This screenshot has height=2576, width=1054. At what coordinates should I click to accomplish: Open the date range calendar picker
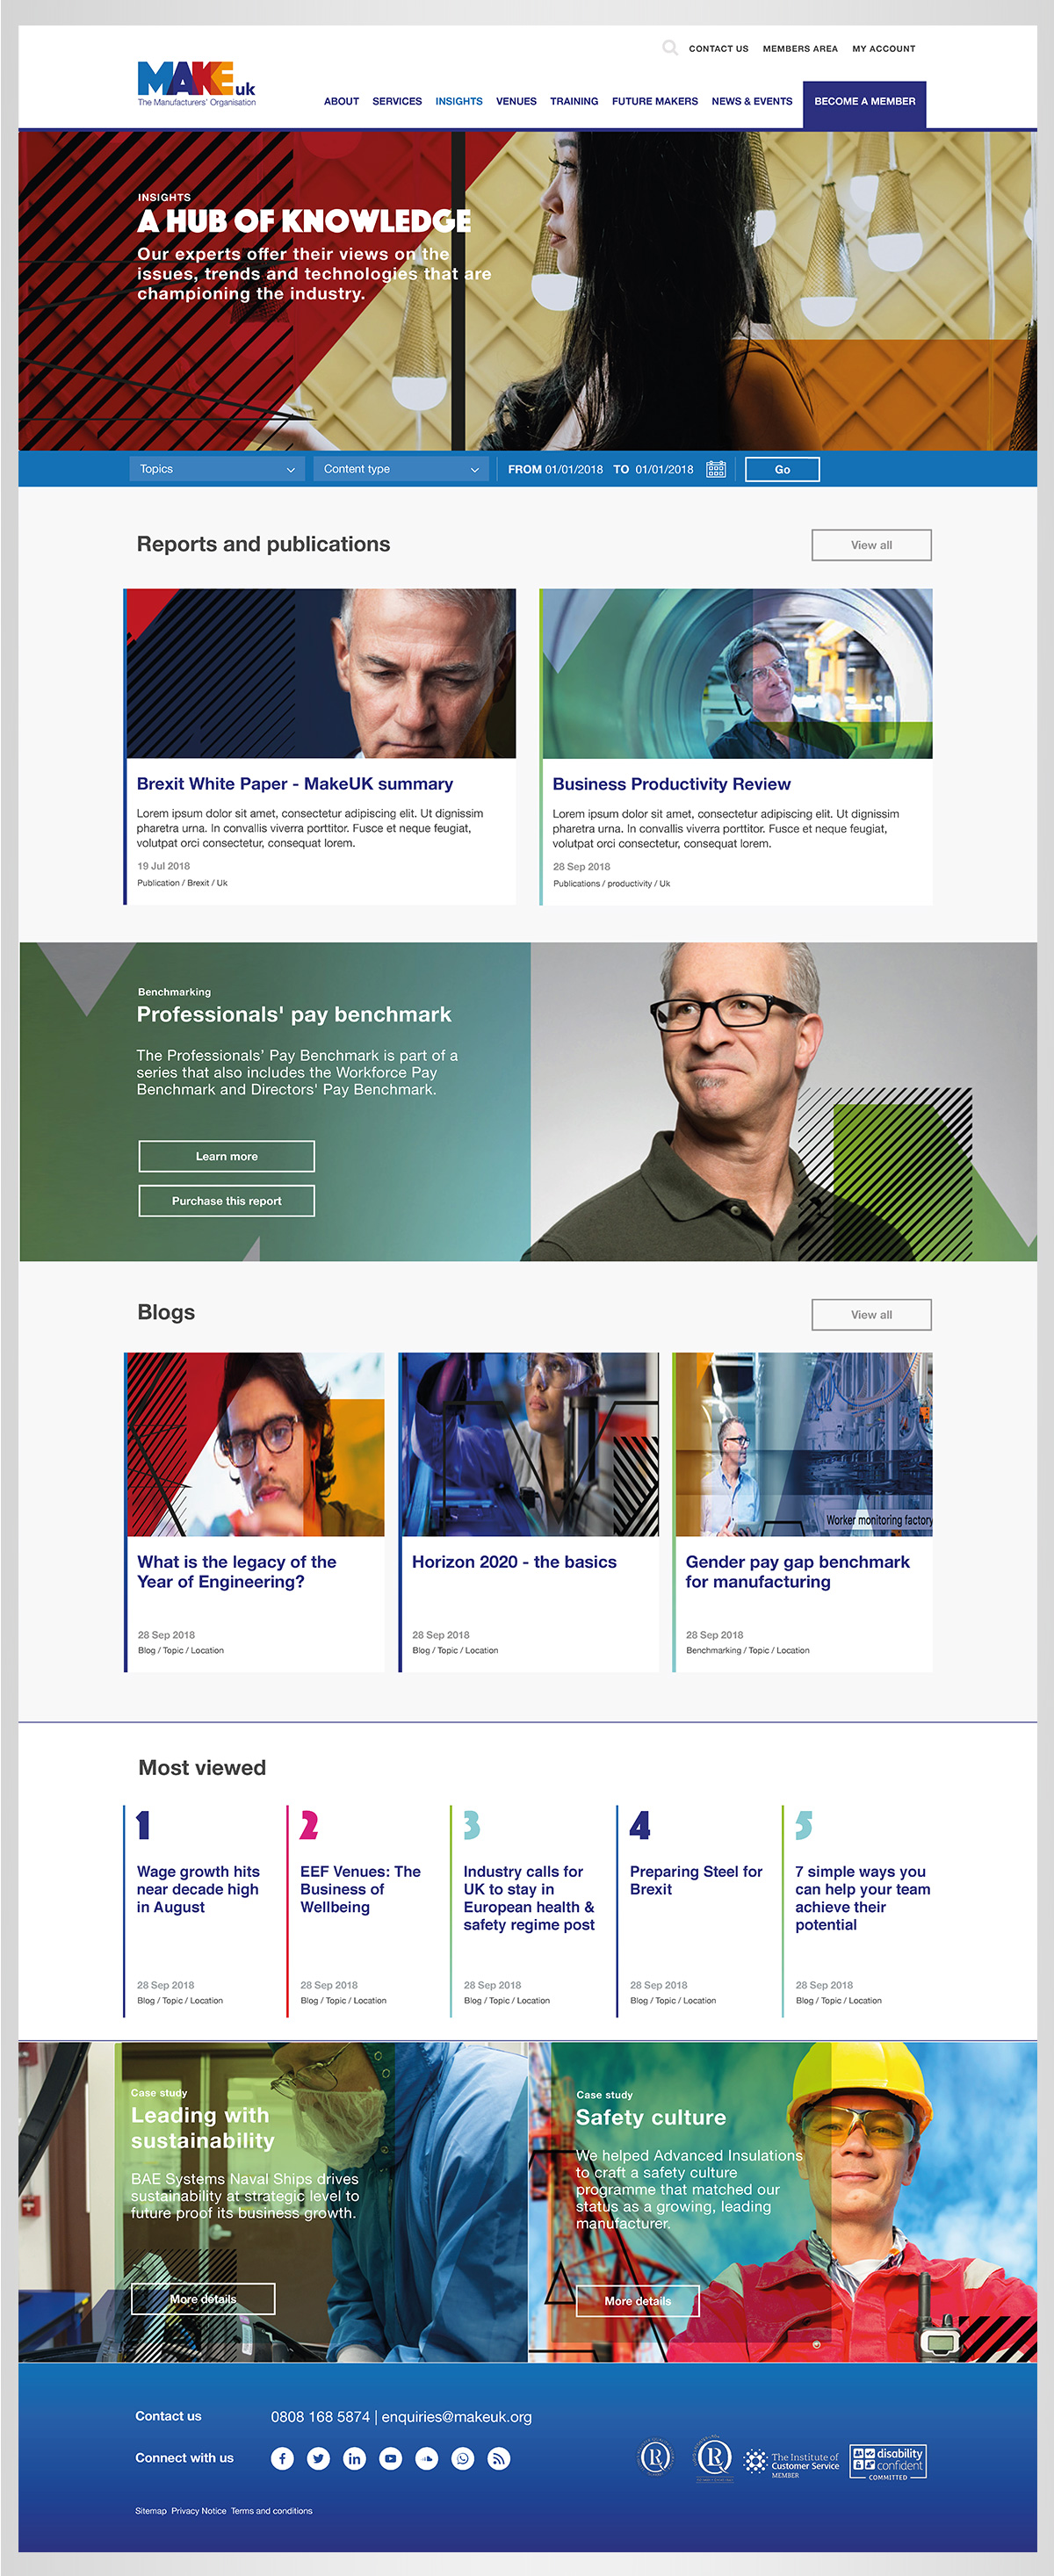[x=715, y=469]
